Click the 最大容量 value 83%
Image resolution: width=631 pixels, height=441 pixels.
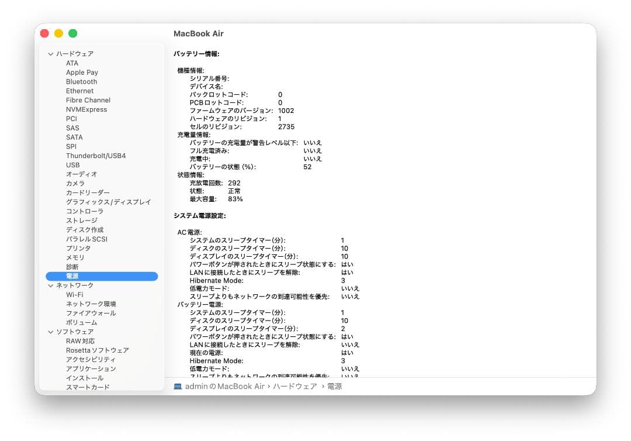click(x=235, y=199)
